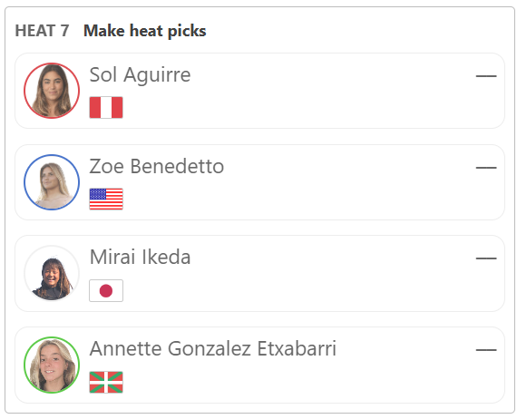The image size is (517, 419).
Task: Click the Japan flag icon
Action: [106, 291]
